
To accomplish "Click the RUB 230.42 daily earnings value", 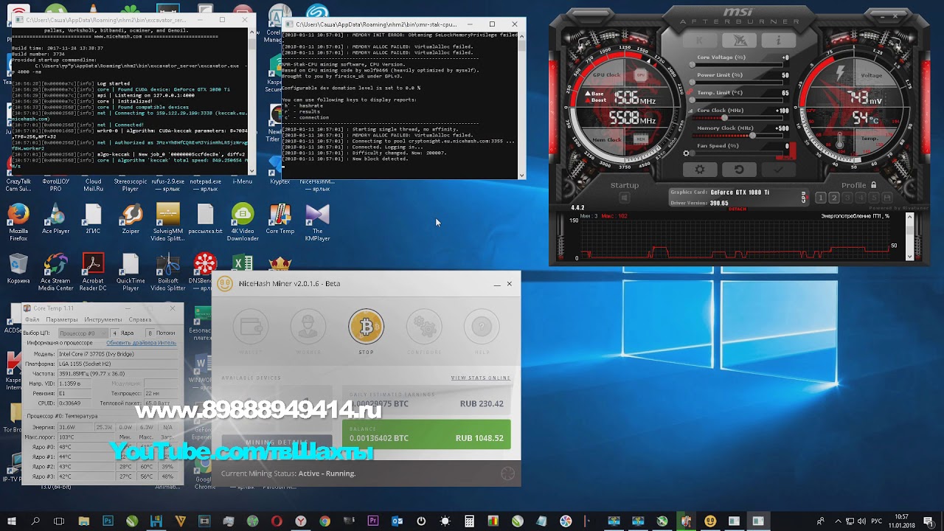I will tap(482, 404).
